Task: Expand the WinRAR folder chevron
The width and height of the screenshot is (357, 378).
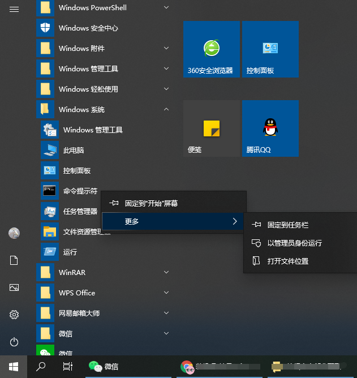Action: [166, 272]
